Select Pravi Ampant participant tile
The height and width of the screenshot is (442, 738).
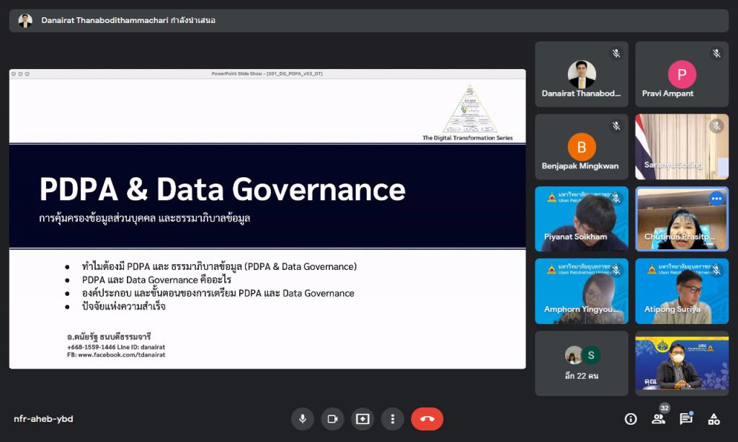pyautogui.click(x=682, y=74)
